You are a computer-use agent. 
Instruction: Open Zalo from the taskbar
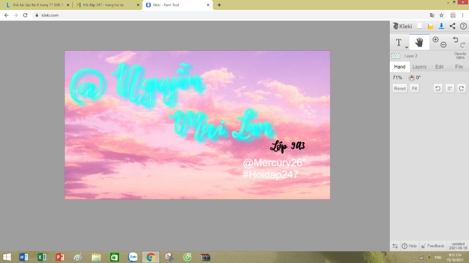click(x=133, y=257)
